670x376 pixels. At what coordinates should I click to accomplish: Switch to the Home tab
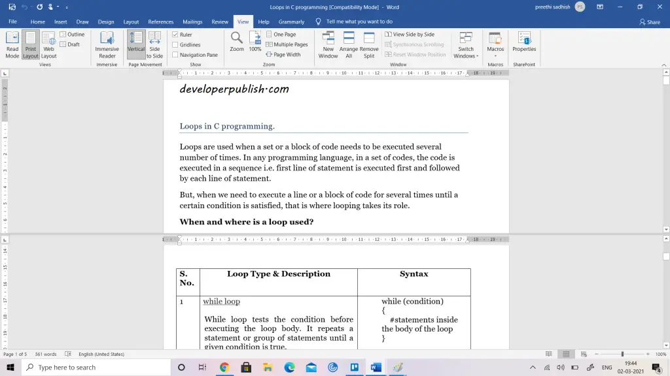(37, 22)
